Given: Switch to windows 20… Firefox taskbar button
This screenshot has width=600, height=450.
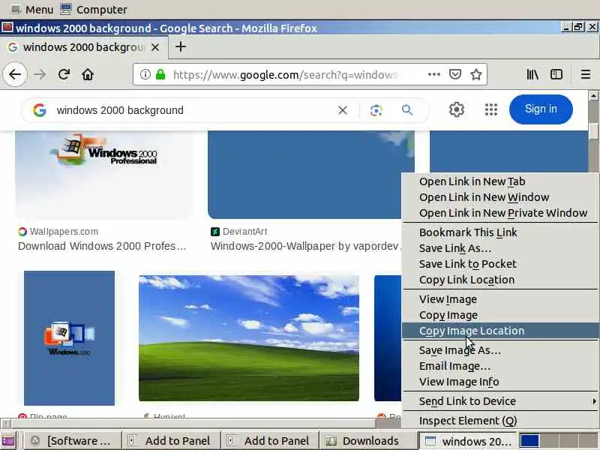Looking at the screenshot, I should click(469, 441).
